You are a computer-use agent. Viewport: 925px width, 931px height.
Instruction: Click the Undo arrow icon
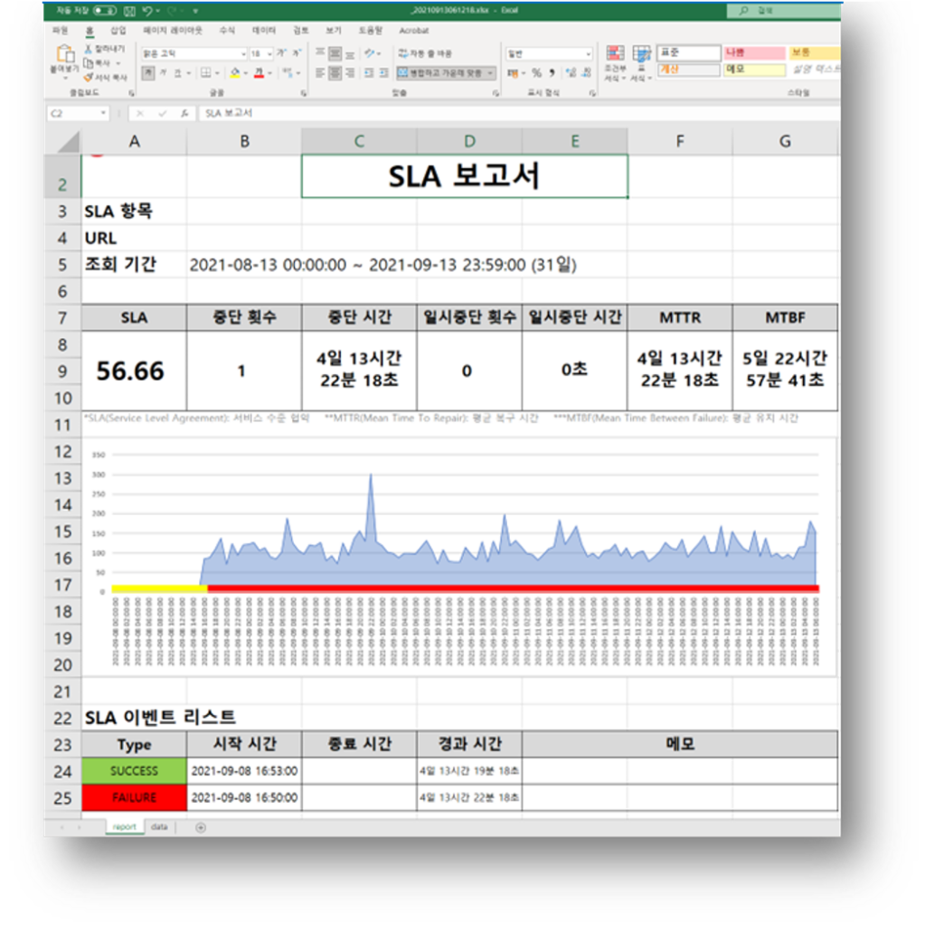(146, 11)
